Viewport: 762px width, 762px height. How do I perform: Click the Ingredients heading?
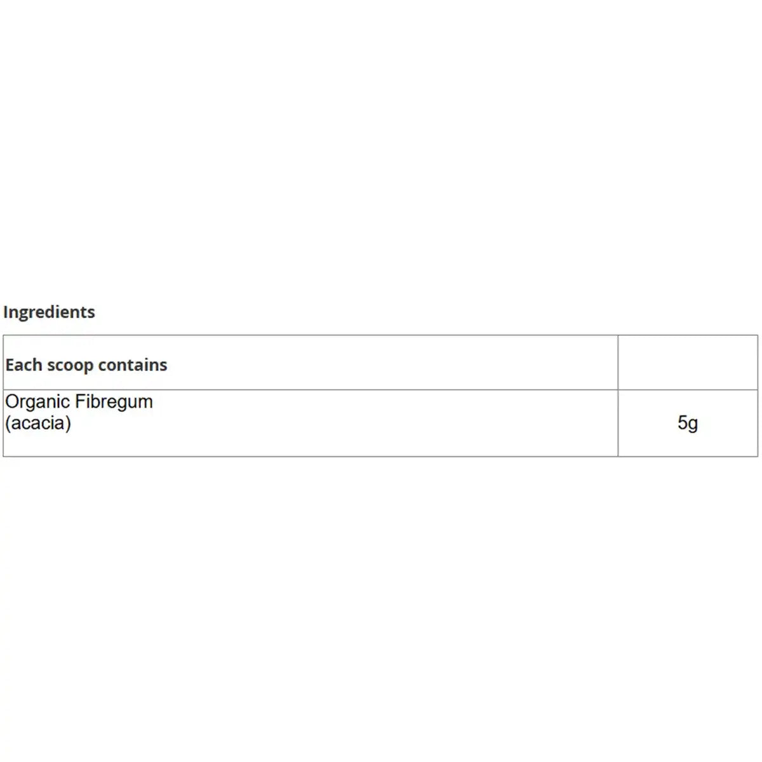49,312
